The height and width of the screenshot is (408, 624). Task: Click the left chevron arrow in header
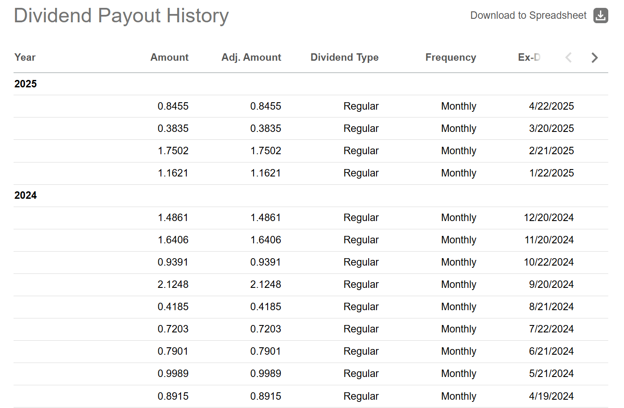[568, 57]
